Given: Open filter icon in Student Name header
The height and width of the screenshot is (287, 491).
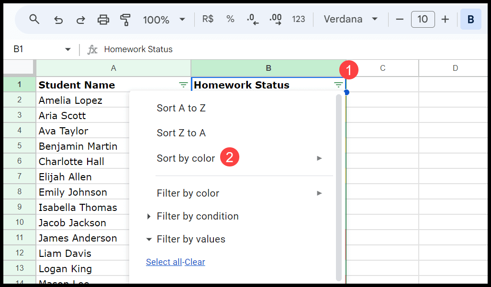Looking at the screenshot, I should [x=183, y=85].
